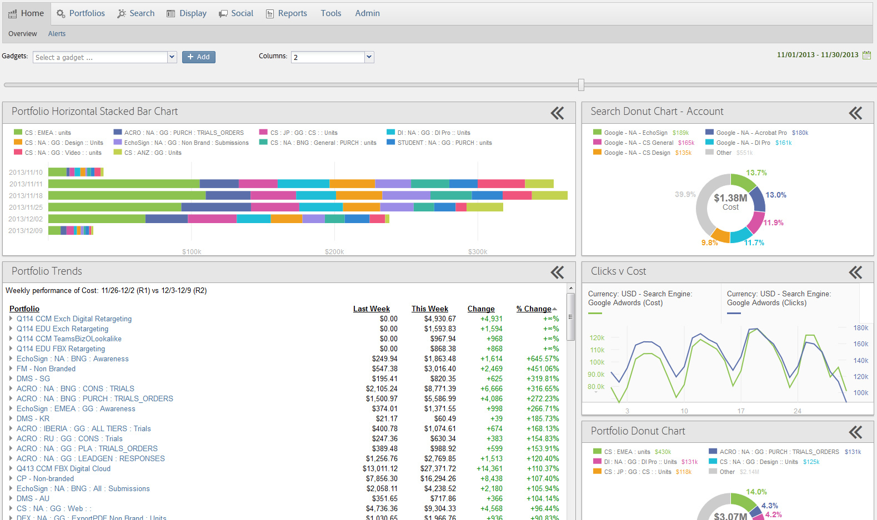Click the $1.38M Cost donut center
Screen dimensions: 877x520
[x=730, y=202]
